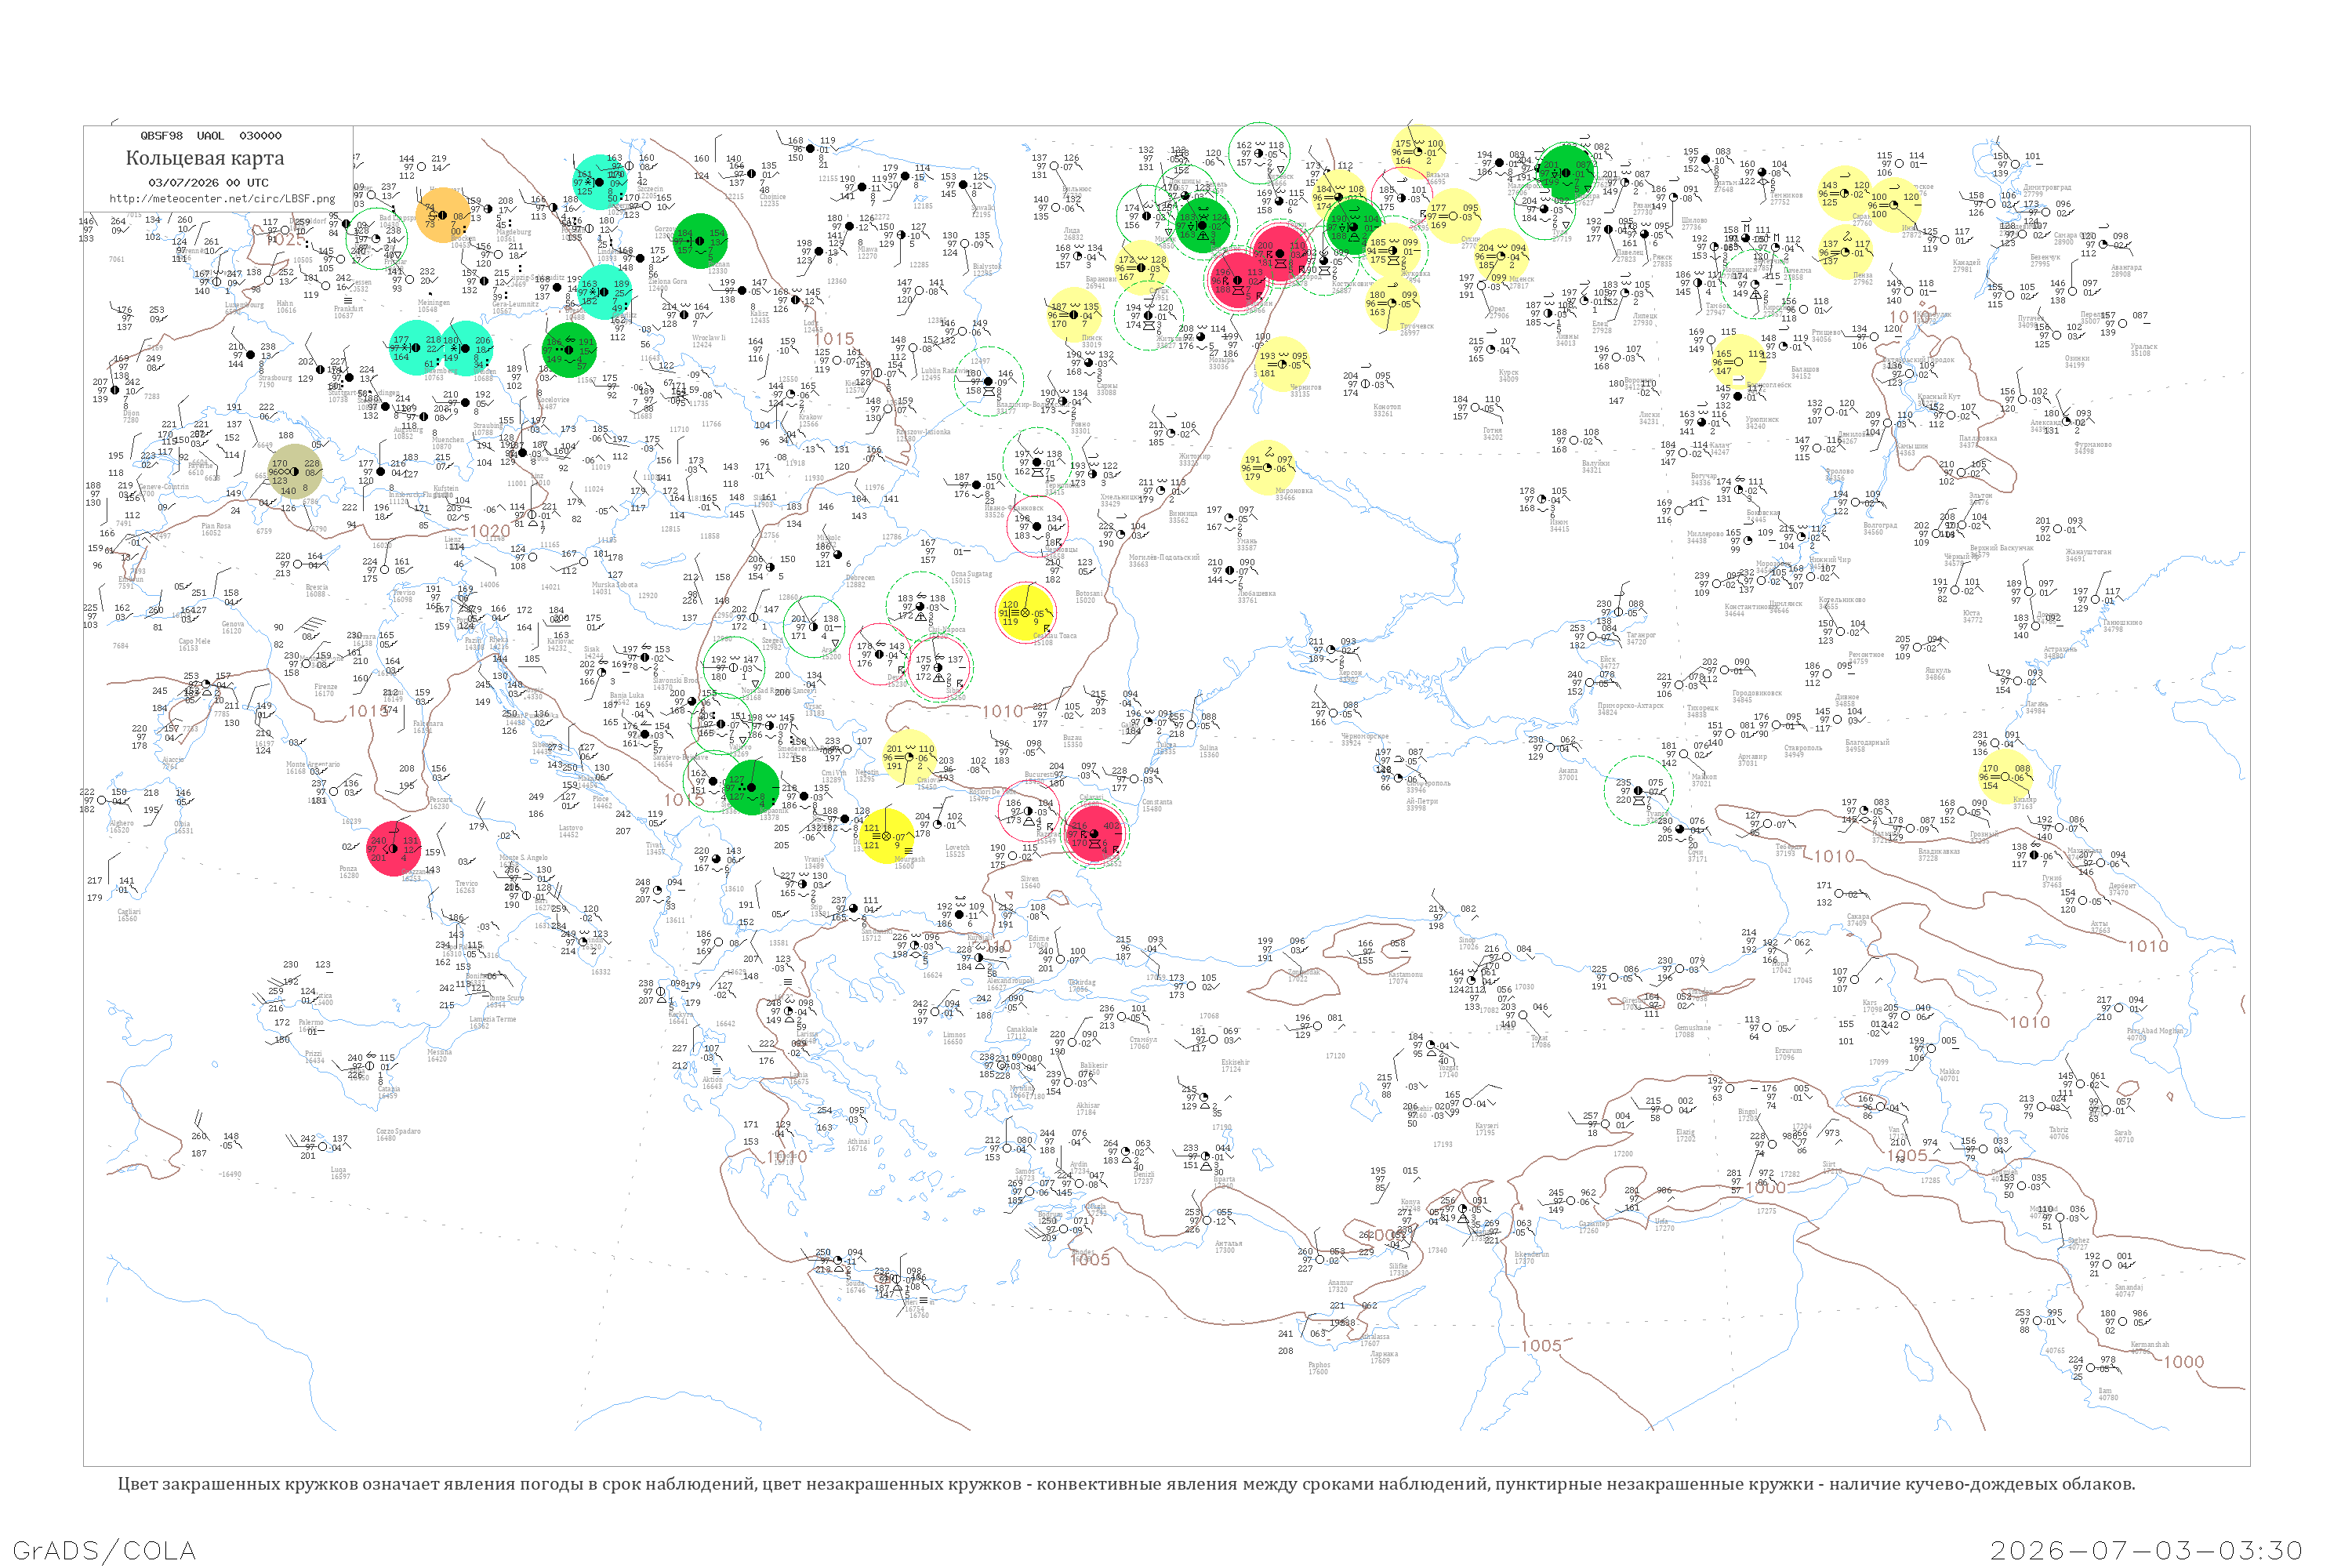
Task: Click the date '03/07/2026 00 UTC'
Action: (208, 183)
